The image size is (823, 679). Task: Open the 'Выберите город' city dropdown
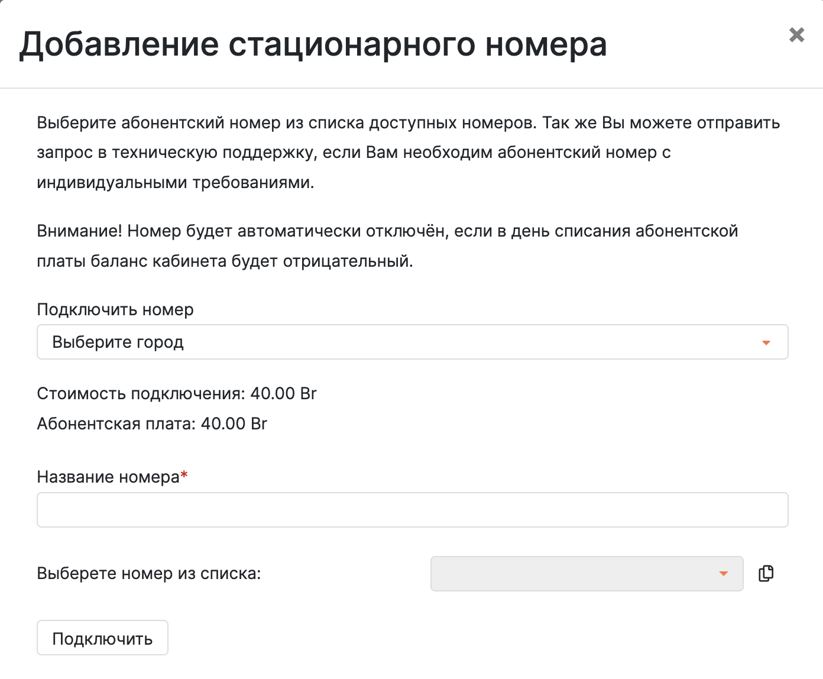413,342
